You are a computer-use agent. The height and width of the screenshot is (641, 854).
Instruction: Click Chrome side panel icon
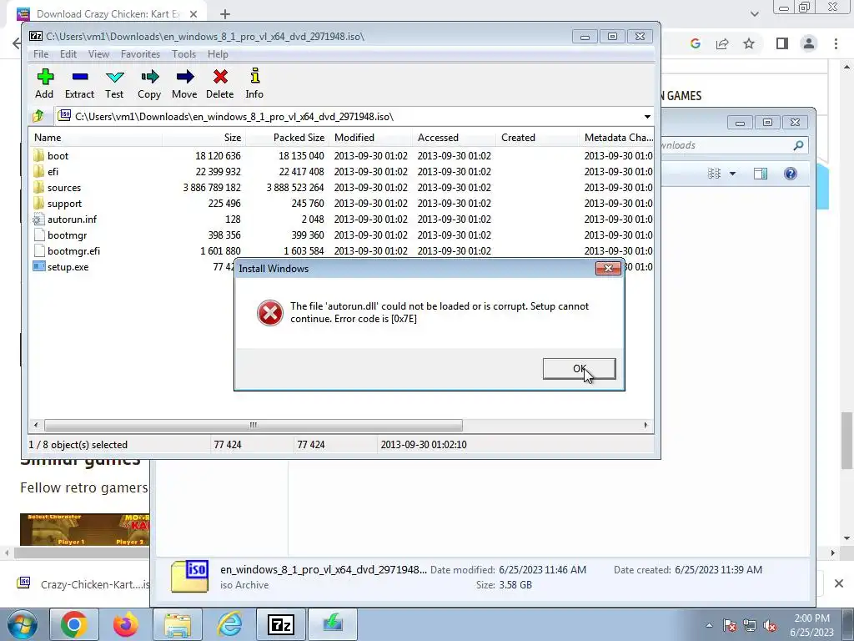click(x=782, y=43)
